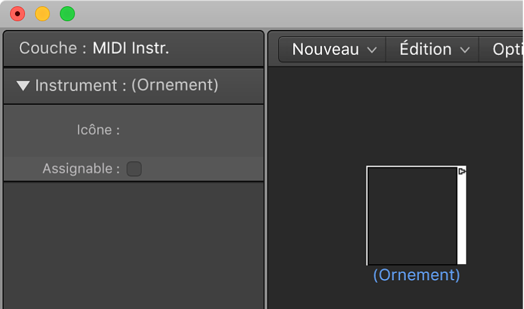Click the Instrument : (Ornement) name in inspector

[x=127, y=86]
